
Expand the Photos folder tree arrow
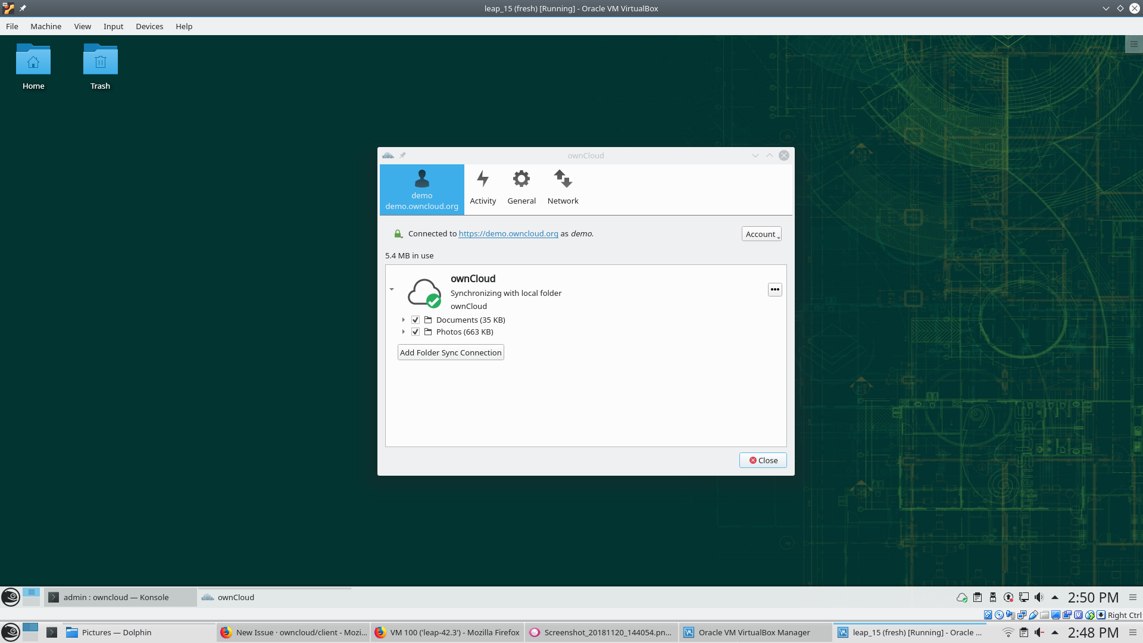click(403, 332)
